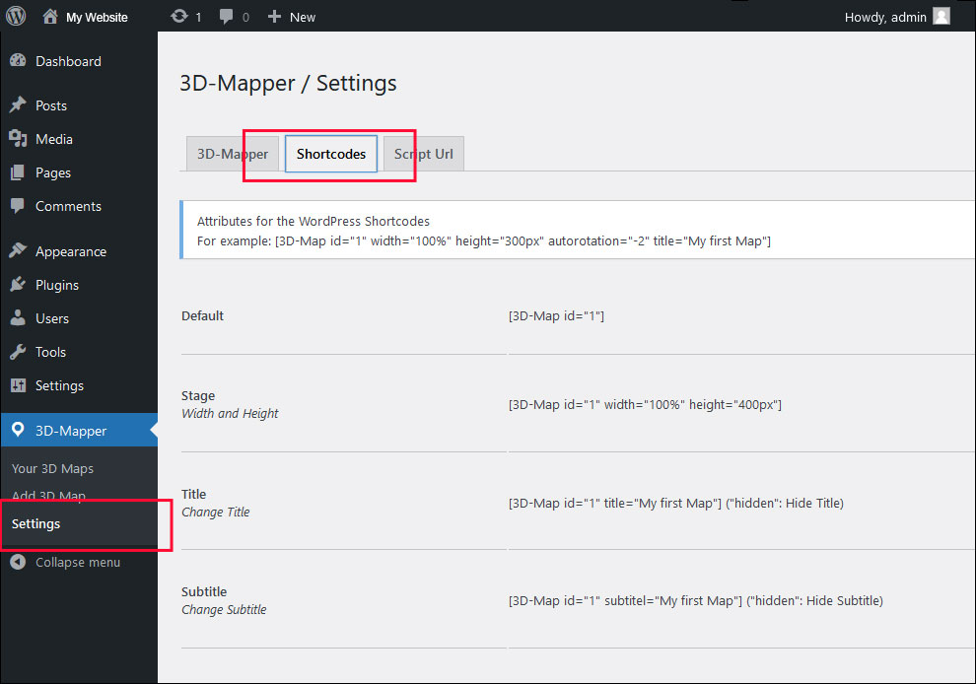The height and width of the screenshot is (684, 976).
Task: Click the 3D-Mapper map pin icon
Action: (18, 430)
